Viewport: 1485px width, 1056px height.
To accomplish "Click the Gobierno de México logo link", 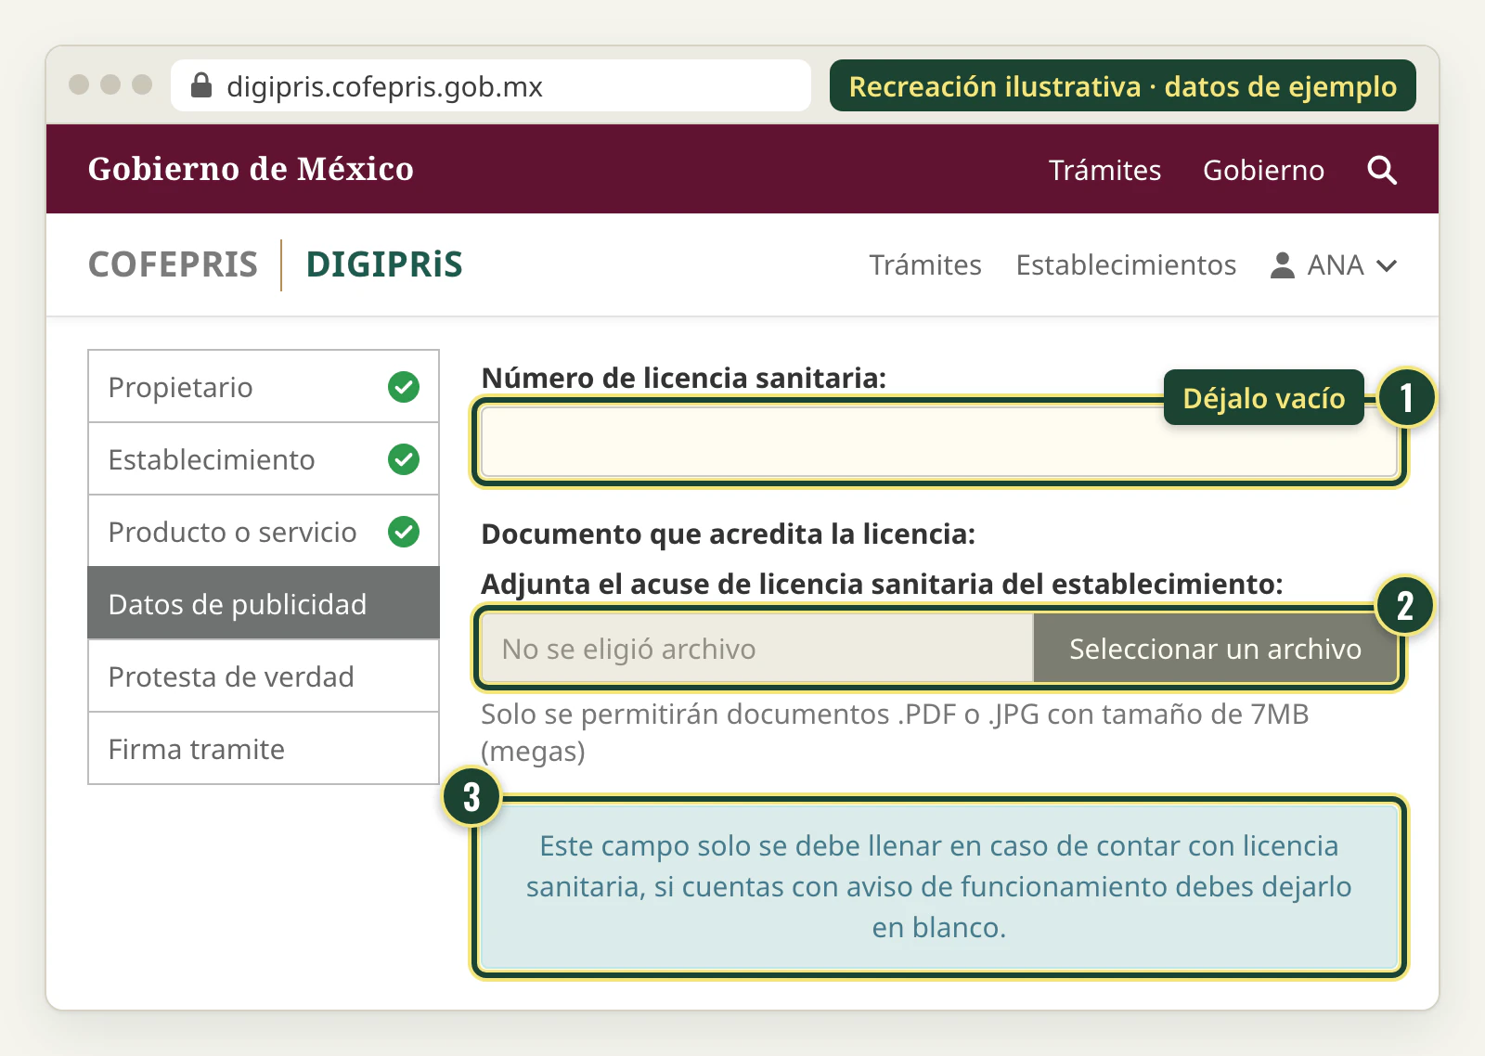I will point(251,169).
